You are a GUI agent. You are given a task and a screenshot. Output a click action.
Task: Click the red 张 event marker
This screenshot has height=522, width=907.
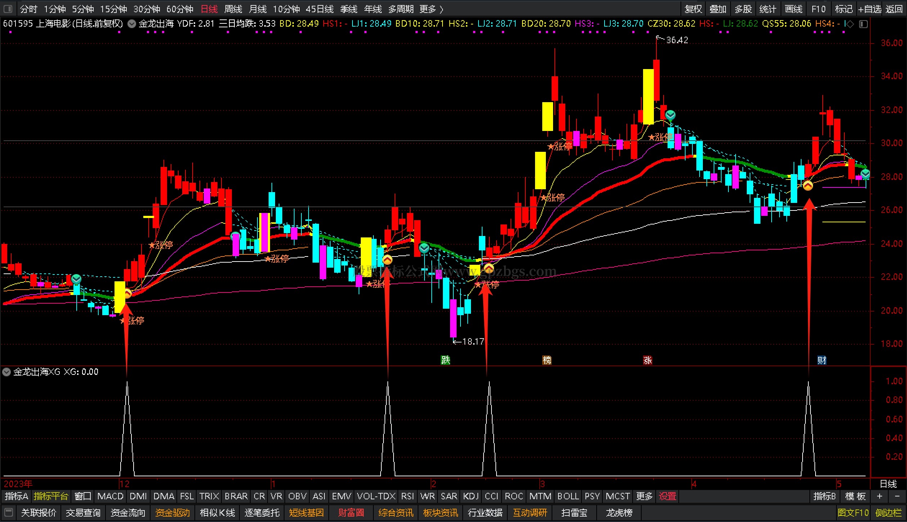point(648,360)
